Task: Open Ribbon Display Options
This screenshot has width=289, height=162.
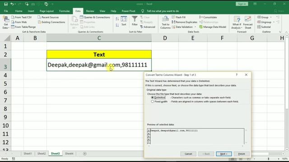Action: pos(255,4)
